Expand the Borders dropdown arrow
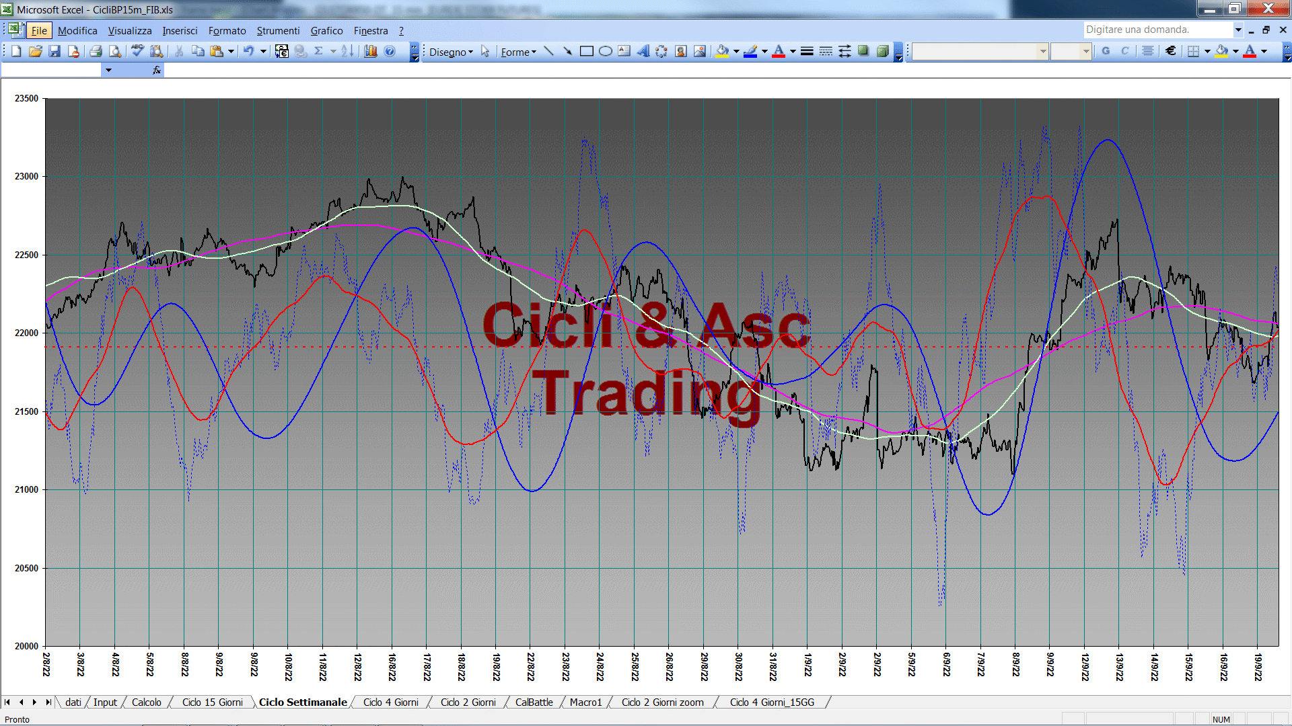Viewport: 1292px width, 726px height. coord(1207,51)
